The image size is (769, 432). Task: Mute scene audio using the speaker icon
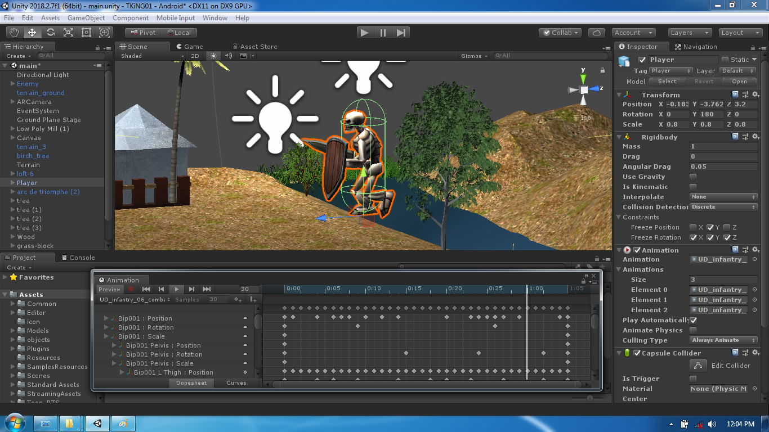coord(229,56)
